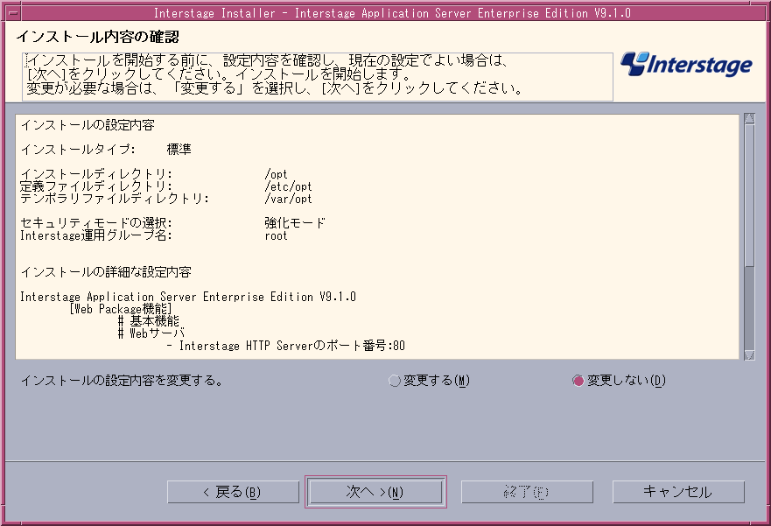The width and height of the screenshot is (771, 526).
Task: Click the label Interstage運用グループ名:
Action: click(96, 235)
